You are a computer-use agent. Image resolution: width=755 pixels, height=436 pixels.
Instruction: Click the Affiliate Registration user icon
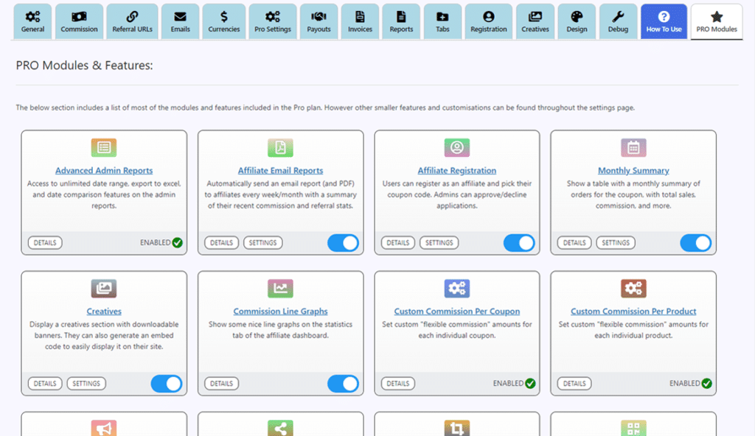click(457, 147)
